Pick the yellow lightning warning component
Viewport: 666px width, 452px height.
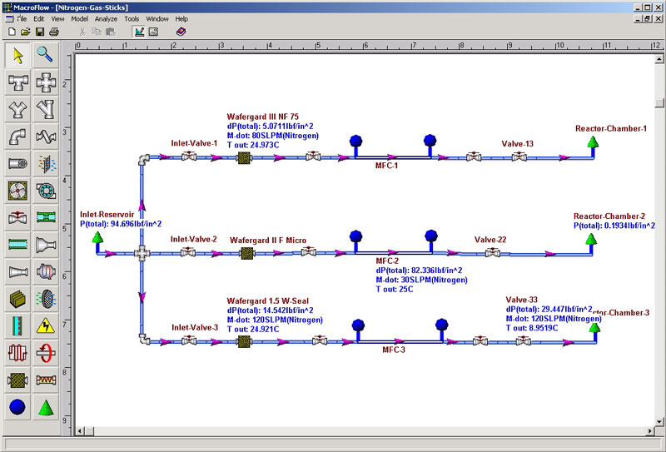click(46, 325)
